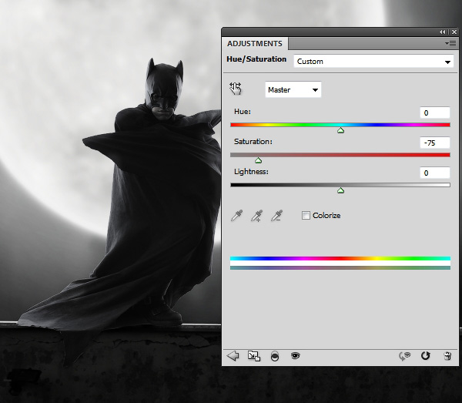Screen dimensions: 462x403
Task: Open the Custom preset dropdown
Action: click(373, 62)
